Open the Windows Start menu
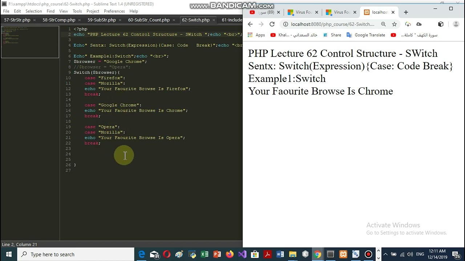The width and height of the screenshot is (465, 261). [9, 254]
